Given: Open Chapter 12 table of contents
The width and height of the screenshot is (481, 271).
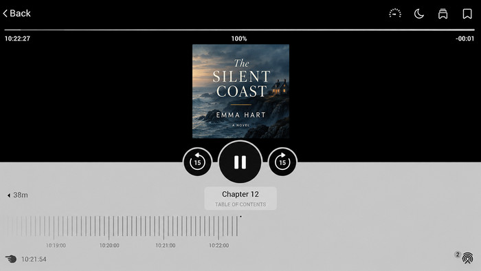Looking at the screenshot, I should [240, 198].
